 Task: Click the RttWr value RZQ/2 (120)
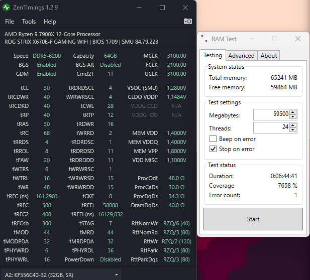coord(176,241)
